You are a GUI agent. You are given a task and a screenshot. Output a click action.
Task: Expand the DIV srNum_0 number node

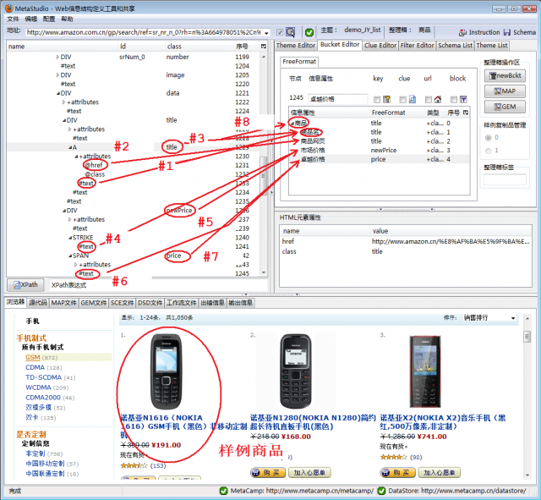click(x=57, y=57)
